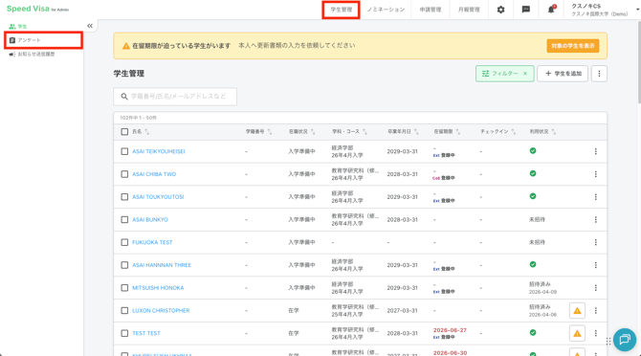This screenshot has height=356, width=641.
Task: Check the box for MITSUISHI HONOKA
Action: (124, 288)
